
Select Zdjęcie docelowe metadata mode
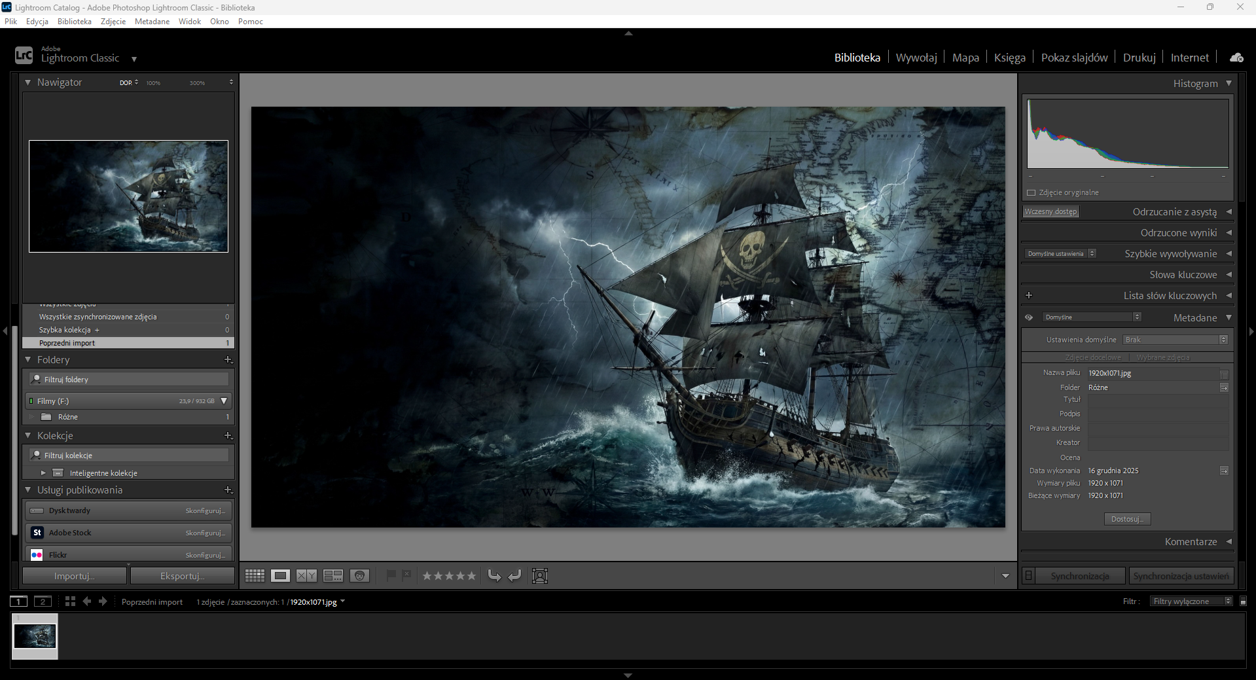click(1092, 357)
